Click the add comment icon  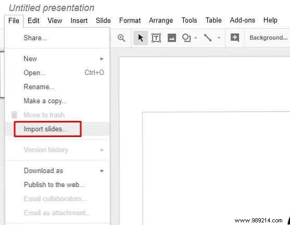(235, 37)
